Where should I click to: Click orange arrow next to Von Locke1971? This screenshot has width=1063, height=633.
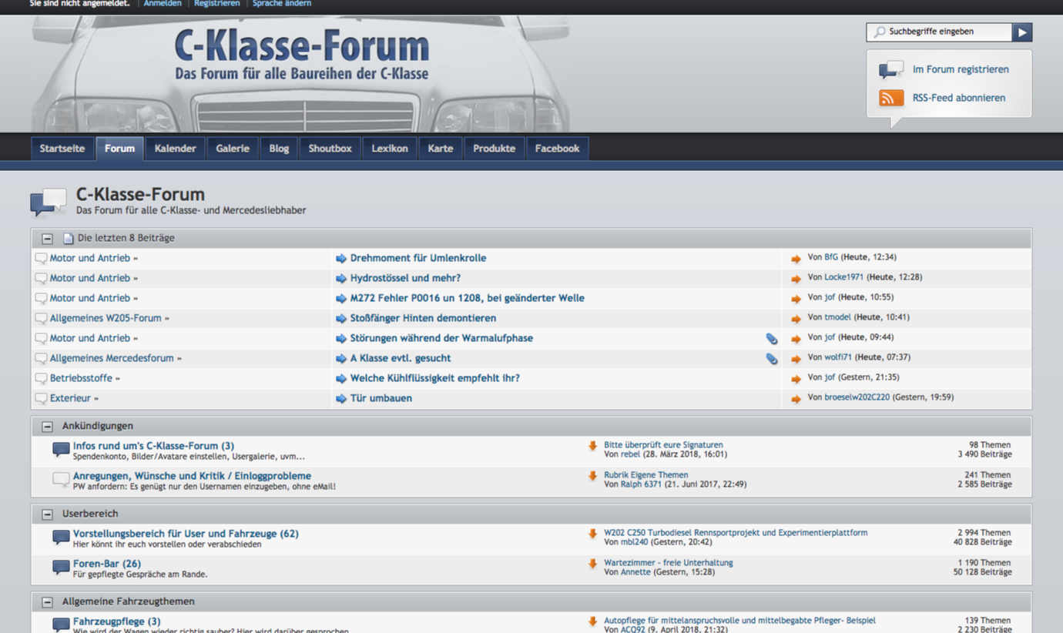[x=796, y=279]
